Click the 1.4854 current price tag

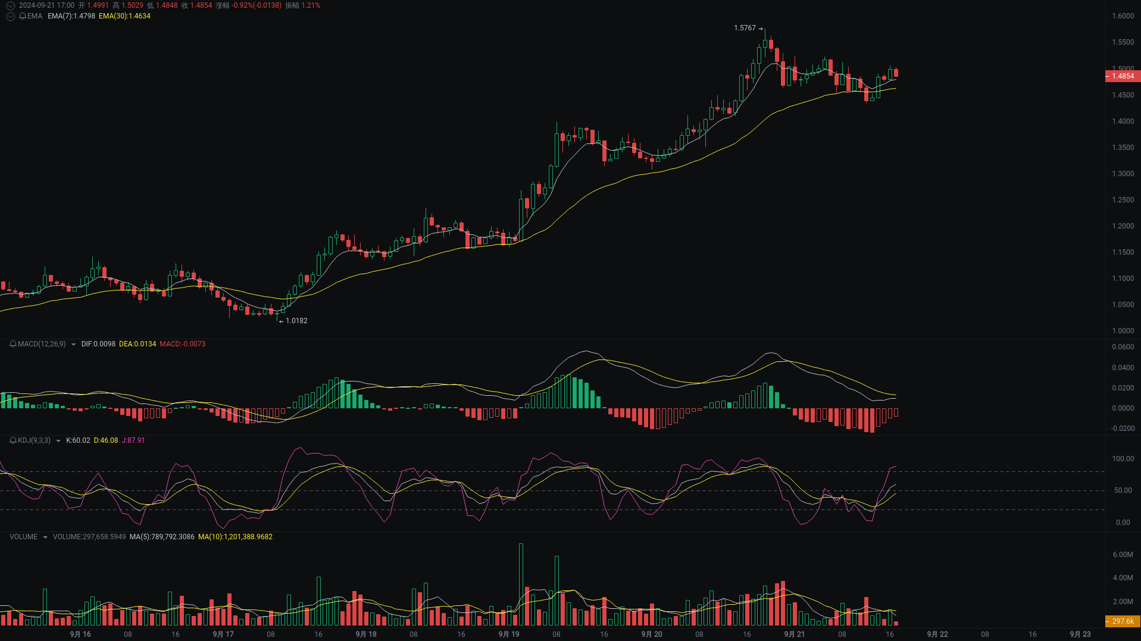(1124, 76)
